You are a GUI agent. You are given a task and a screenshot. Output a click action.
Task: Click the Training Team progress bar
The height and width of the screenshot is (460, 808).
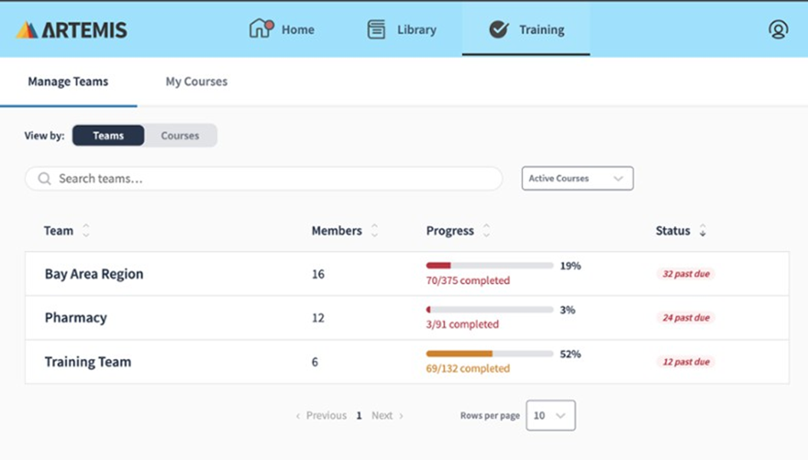(x=489, y=354)
